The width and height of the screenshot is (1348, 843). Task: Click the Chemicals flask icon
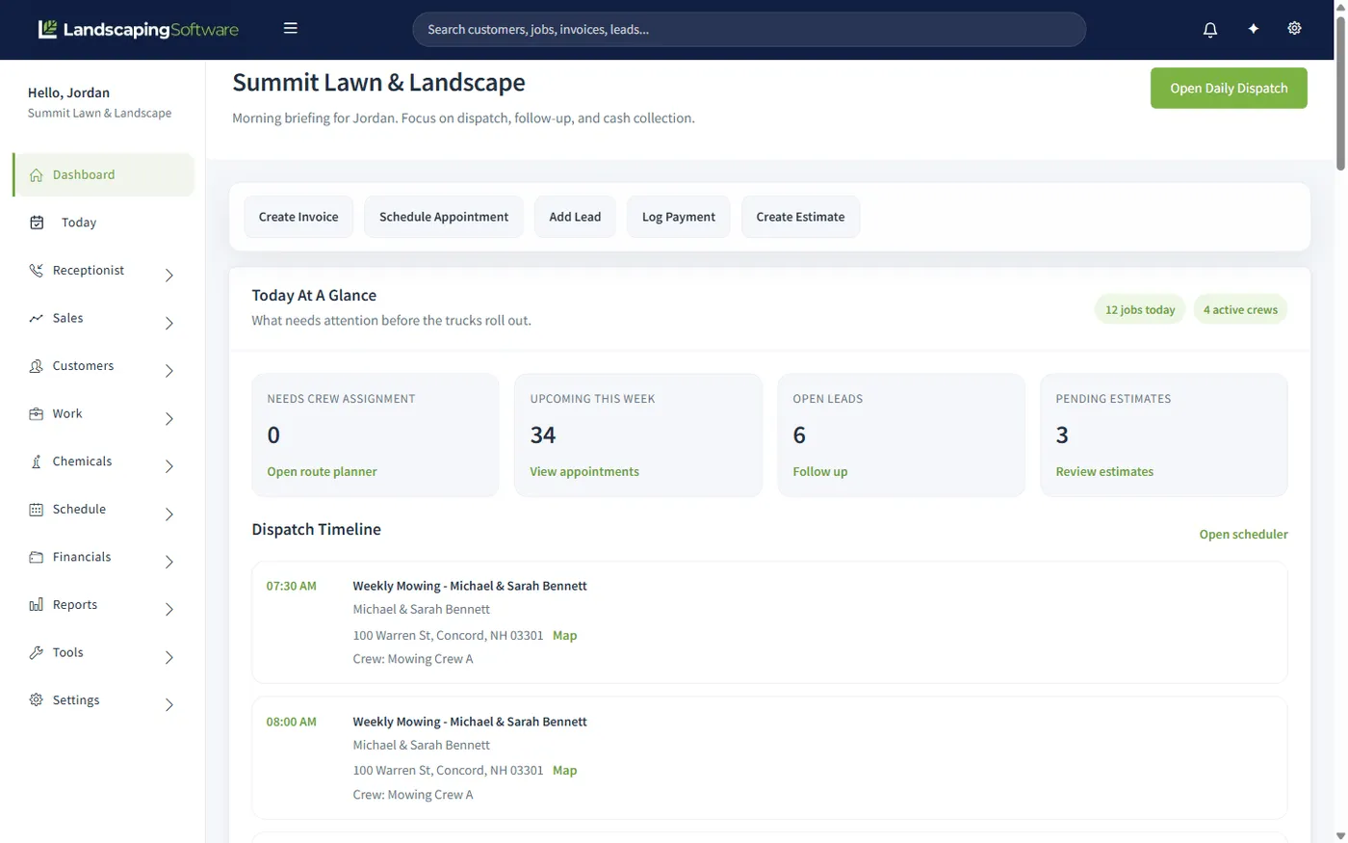[x=37, y=461]
